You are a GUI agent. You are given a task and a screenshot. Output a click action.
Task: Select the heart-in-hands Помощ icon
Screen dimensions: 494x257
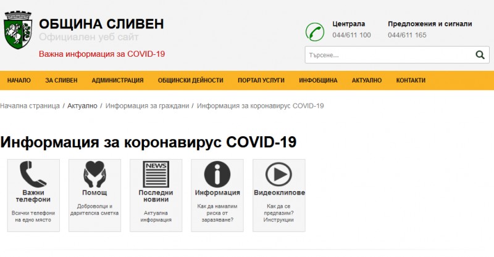(94, 174)
